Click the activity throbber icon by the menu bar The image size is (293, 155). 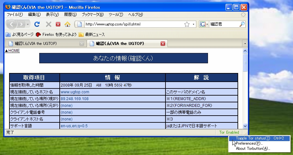(x=243, y=15)
